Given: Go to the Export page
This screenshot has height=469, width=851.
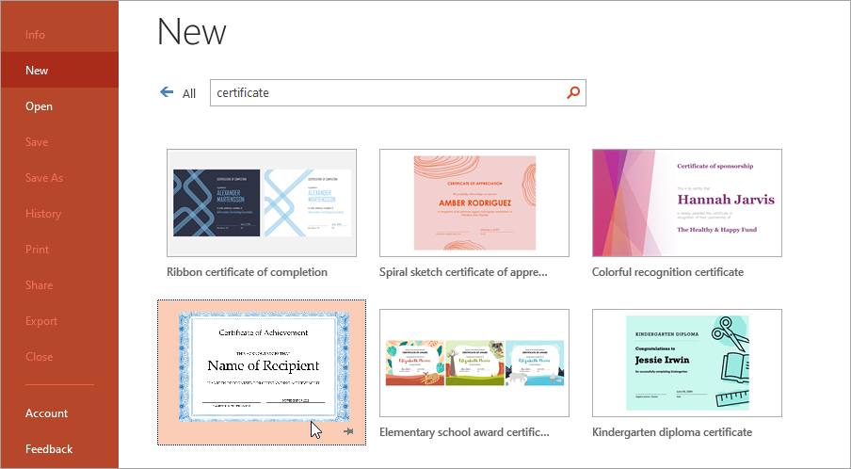Looking at the screenshot, I should click(41, 321).
